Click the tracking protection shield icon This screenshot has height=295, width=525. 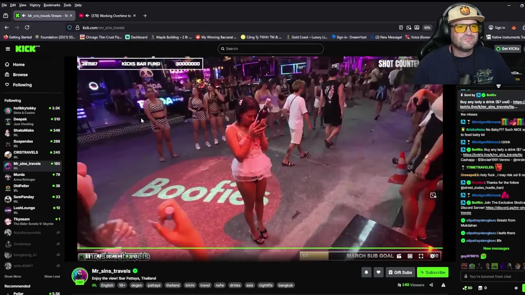[70, 27]
